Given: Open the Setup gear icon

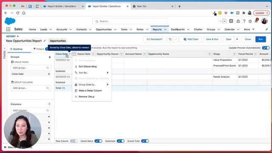Looking at the screenshot, I should (x=250, y=21).
